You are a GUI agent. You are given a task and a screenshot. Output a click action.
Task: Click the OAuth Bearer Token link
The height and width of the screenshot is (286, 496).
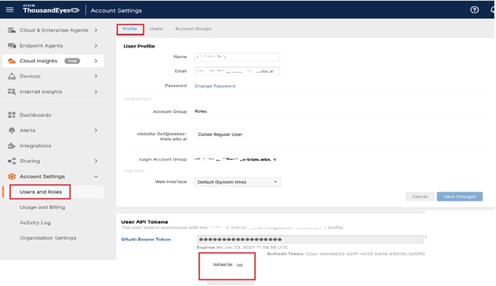pos(146,239)
